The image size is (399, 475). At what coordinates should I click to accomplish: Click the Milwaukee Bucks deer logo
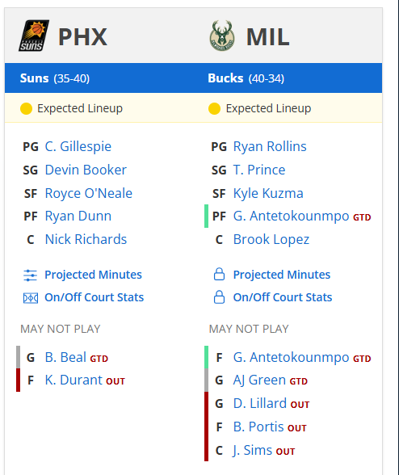[222, 36]
